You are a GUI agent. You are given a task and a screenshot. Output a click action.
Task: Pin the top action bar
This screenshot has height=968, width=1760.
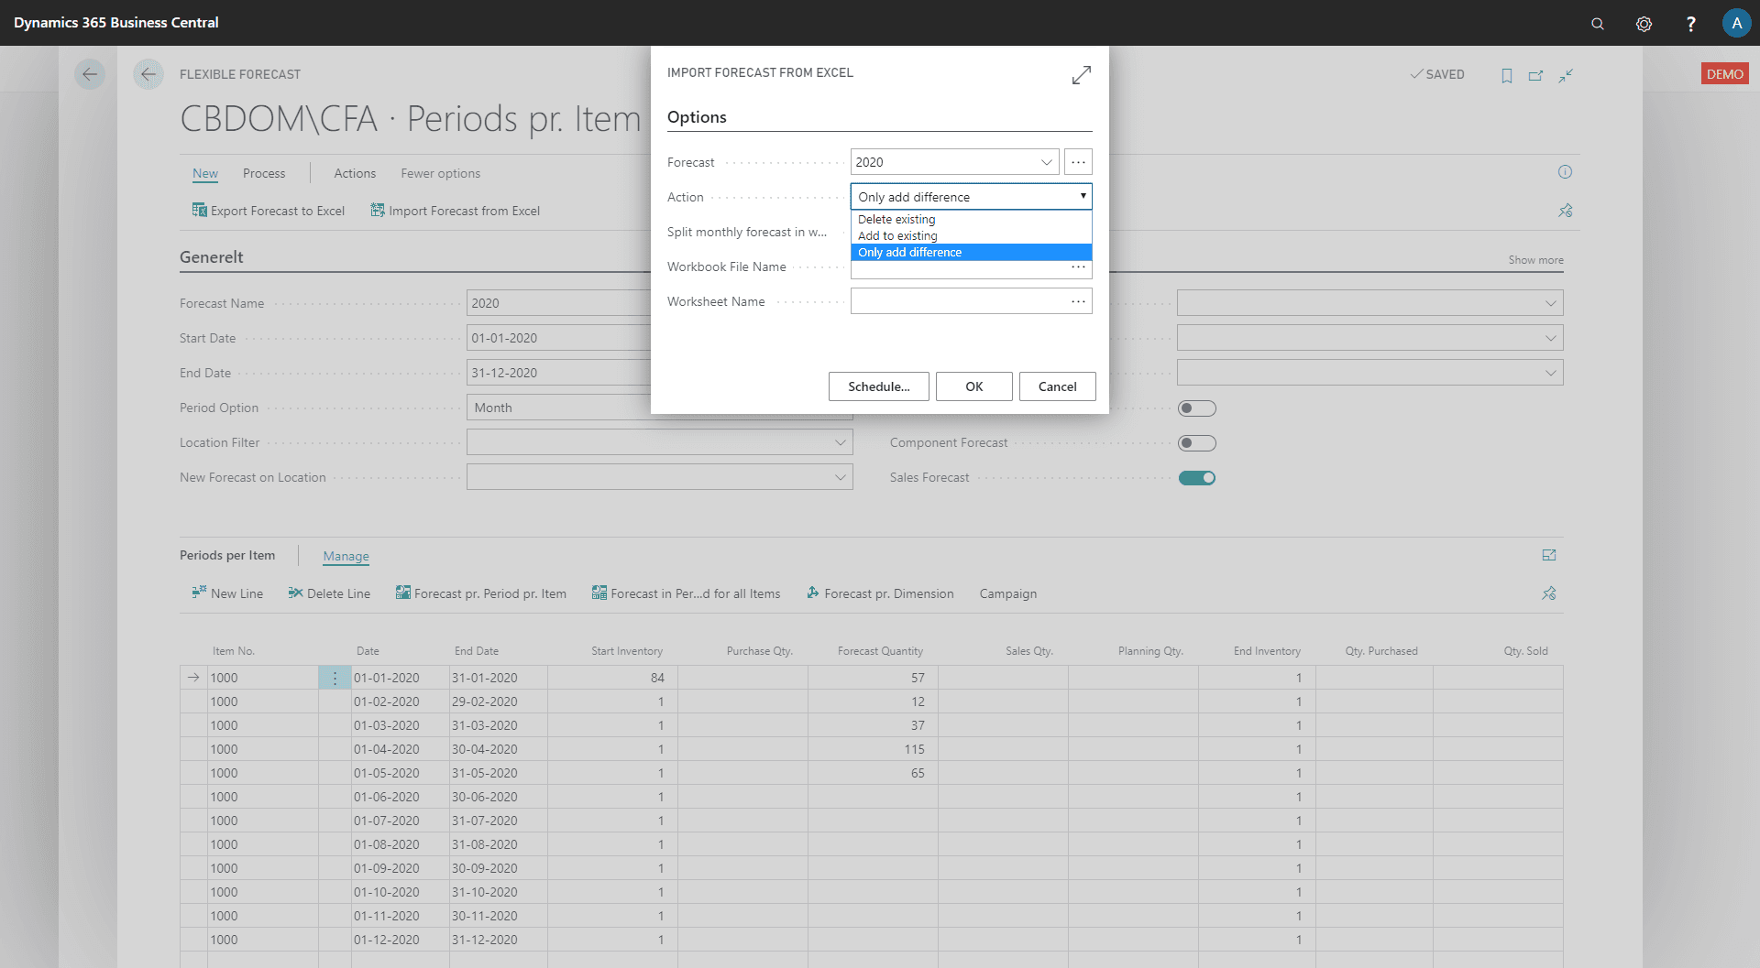coord(1565,211)
